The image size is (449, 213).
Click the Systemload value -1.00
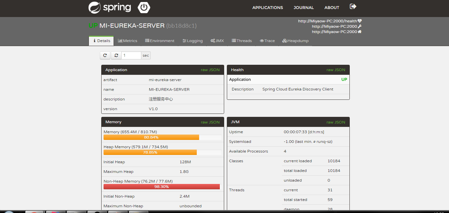tap(308, 142)
